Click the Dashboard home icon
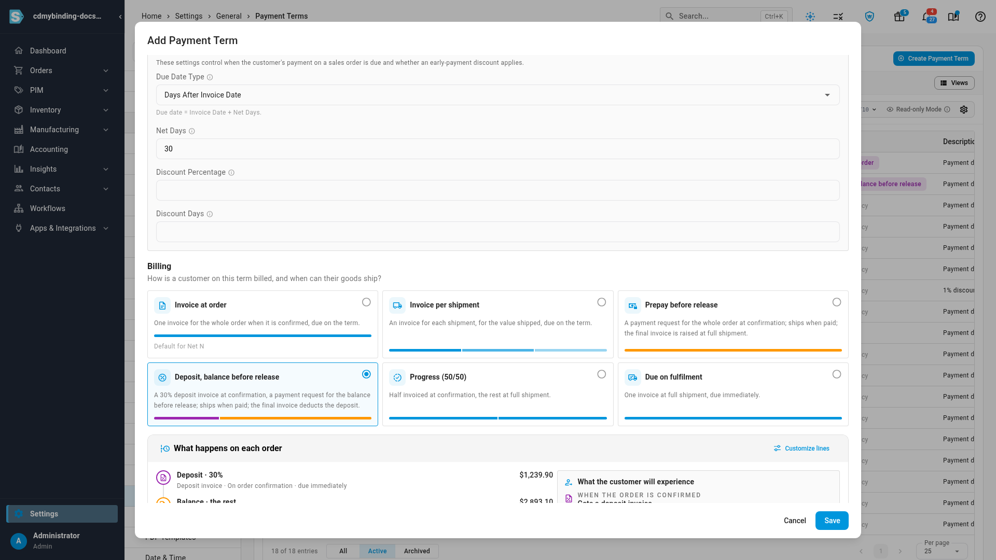996x560 pixels. [19, 51]
